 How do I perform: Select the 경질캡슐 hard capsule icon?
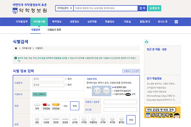point(46,106)
